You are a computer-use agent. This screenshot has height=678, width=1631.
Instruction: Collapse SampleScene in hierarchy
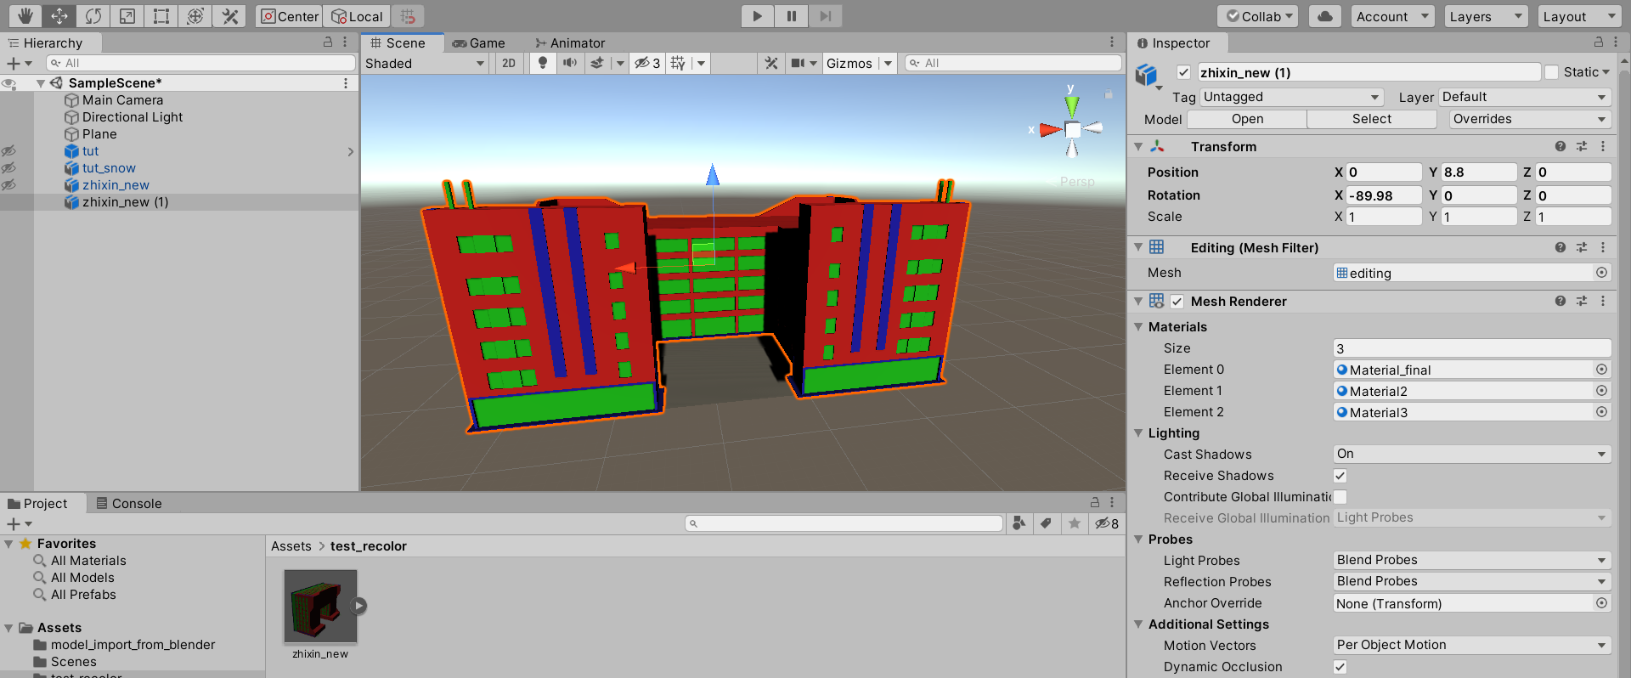click(40, 82)
